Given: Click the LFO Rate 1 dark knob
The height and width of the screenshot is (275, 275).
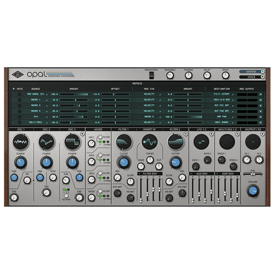Looking at the screenshot, I should (196, 167).
